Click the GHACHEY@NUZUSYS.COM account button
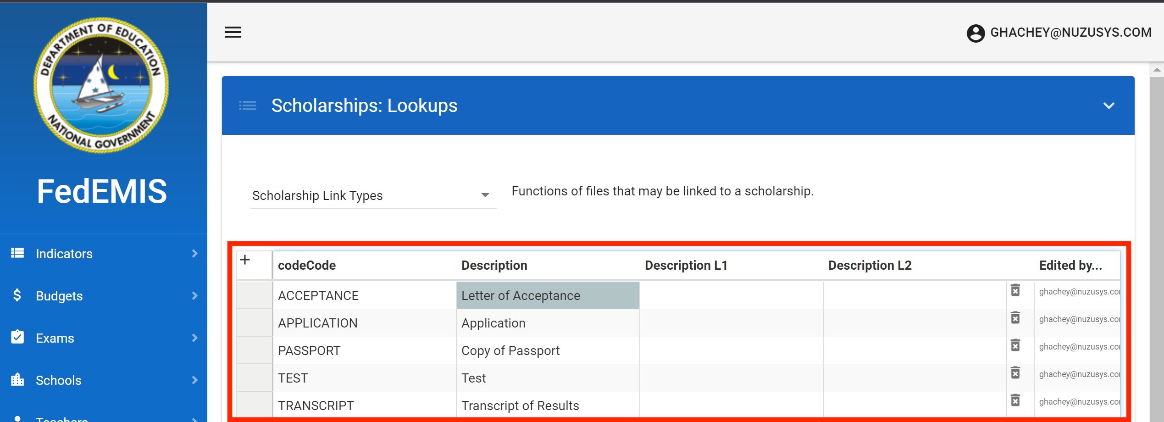The height and width of the screenshot is (422, 1164). 1070,33
